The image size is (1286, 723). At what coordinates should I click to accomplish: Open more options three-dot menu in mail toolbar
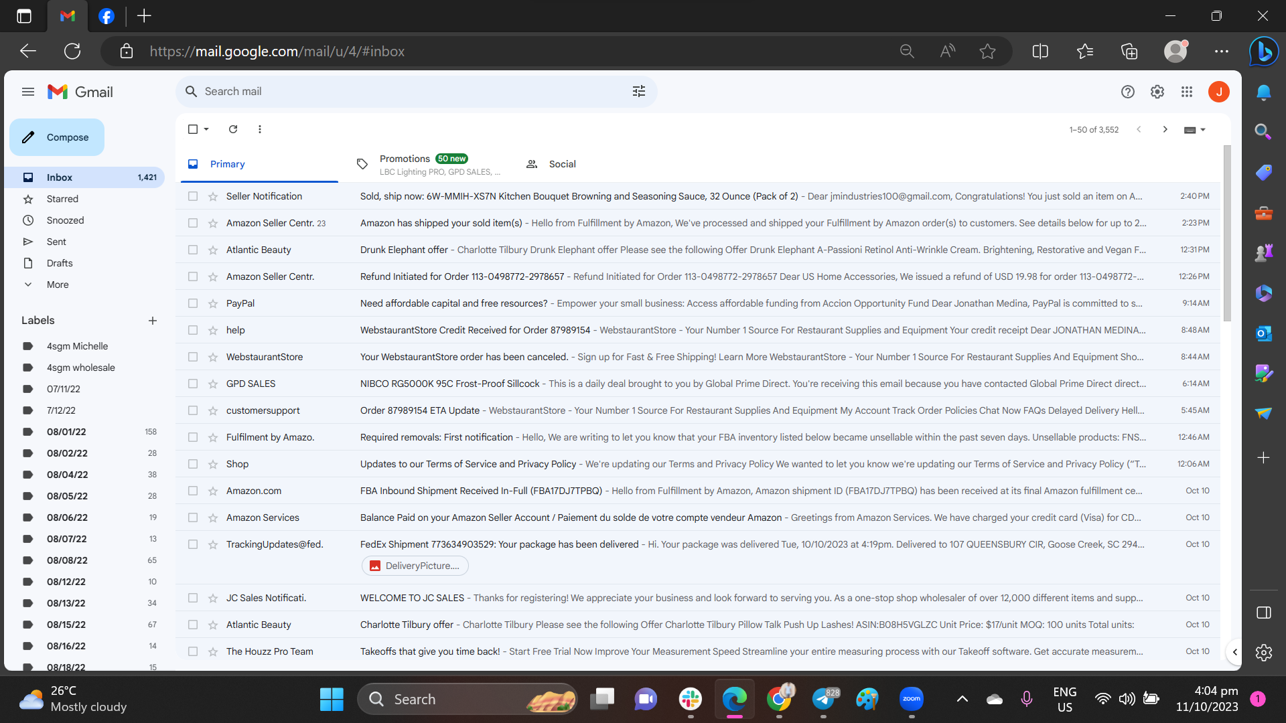click(x=260, y=129)
